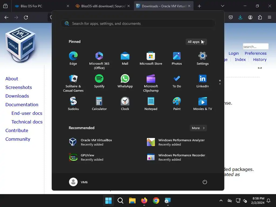Click the Login link on VirtualBox page
The height and width of the screenshot is (207, 276).
coord(234,53)
